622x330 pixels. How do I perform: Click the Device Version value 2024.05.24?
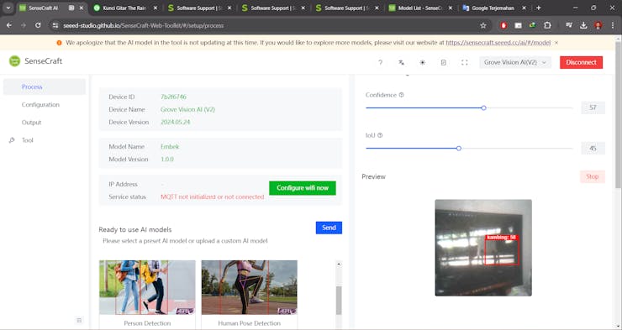tap(176, 122)
